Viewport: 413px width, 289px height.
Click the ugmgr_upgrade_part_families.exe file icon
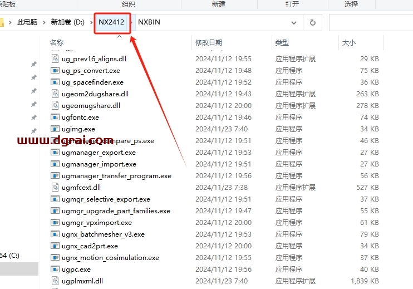[55, 210]
